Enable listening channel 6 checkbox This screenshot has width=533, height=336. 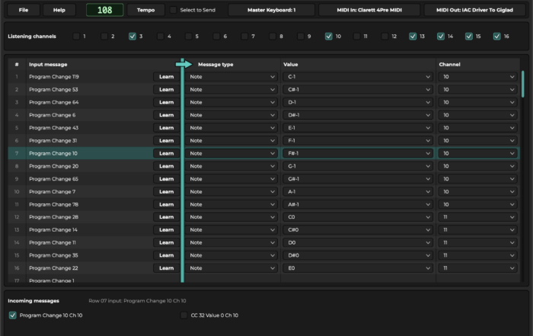click(x=216, y=37)
